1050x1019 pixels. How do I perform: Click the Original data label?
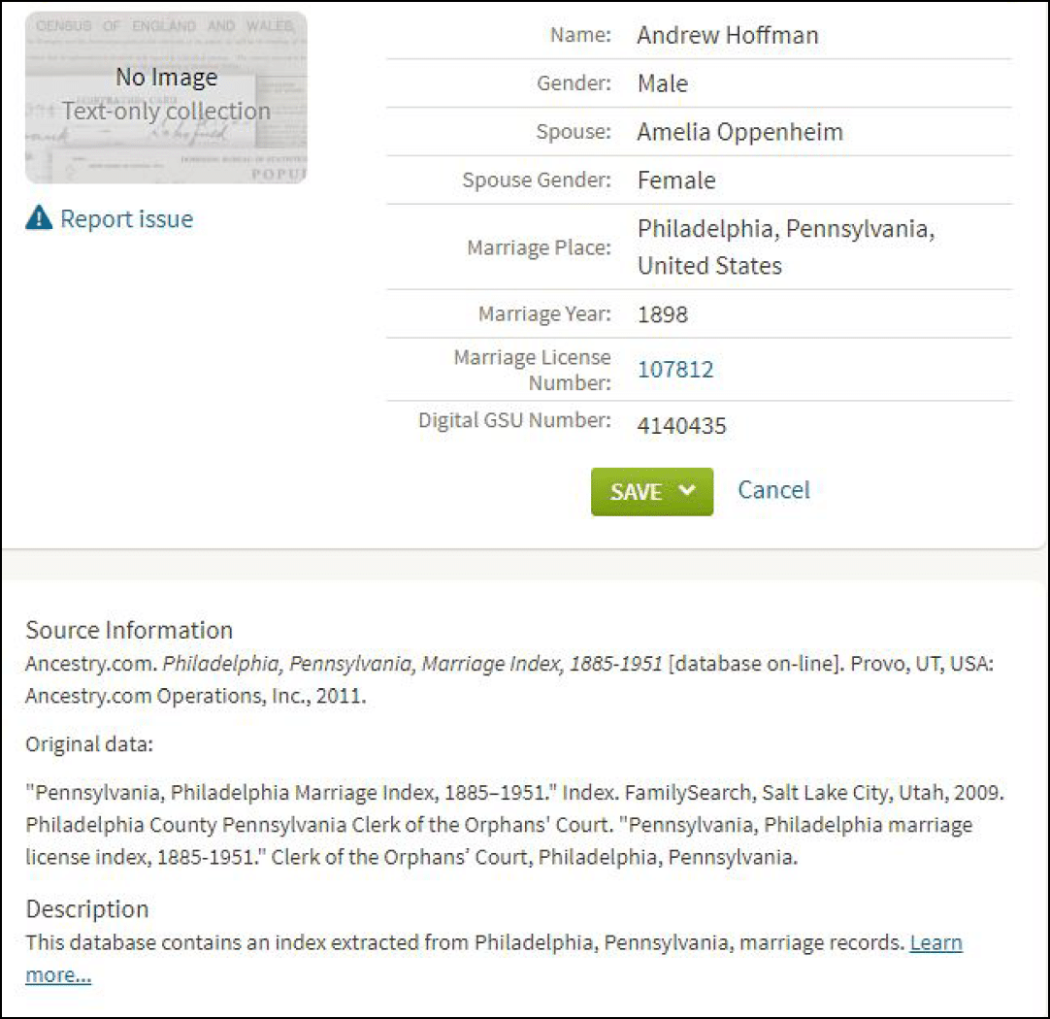[90, 745]
